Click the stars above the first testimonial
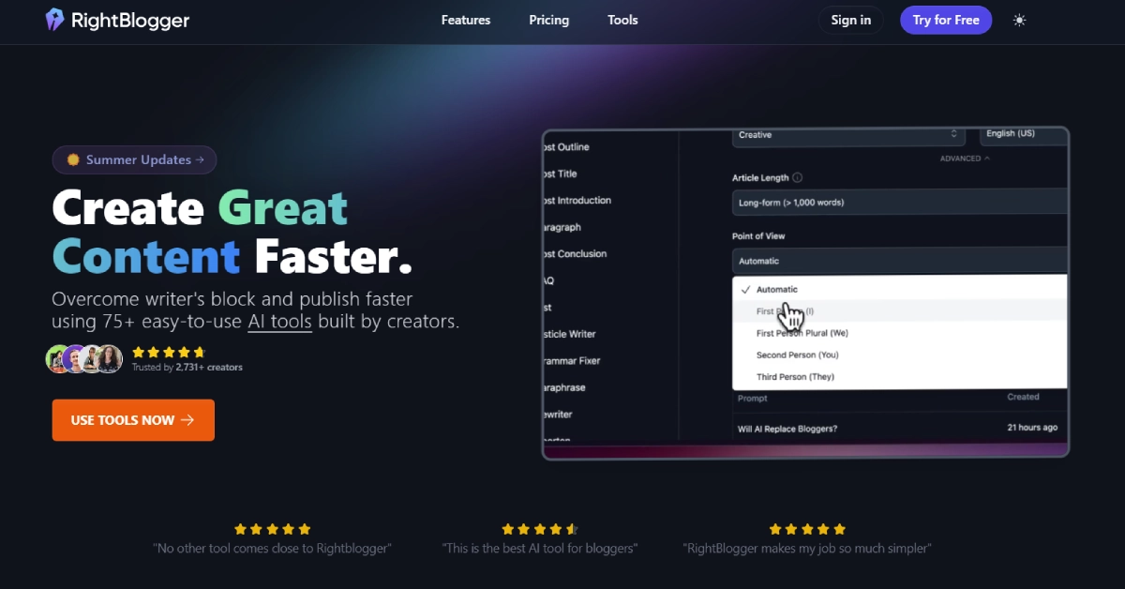The image size is (1125, 589). 272,529
